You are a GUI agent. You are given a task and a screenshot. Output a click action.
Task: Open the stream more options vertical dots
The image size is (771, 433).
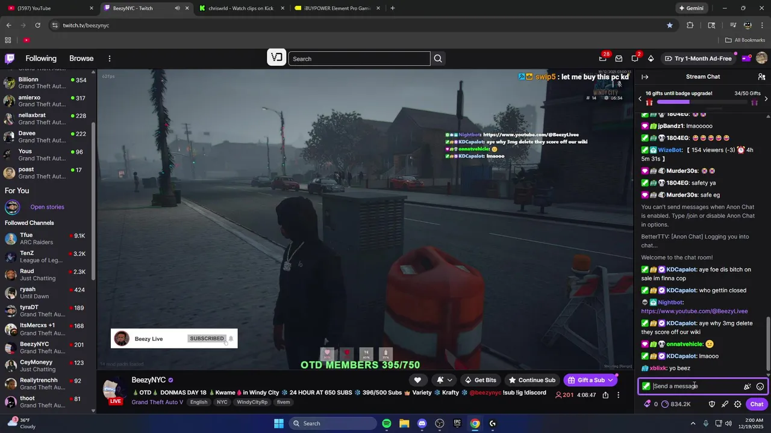618,395
